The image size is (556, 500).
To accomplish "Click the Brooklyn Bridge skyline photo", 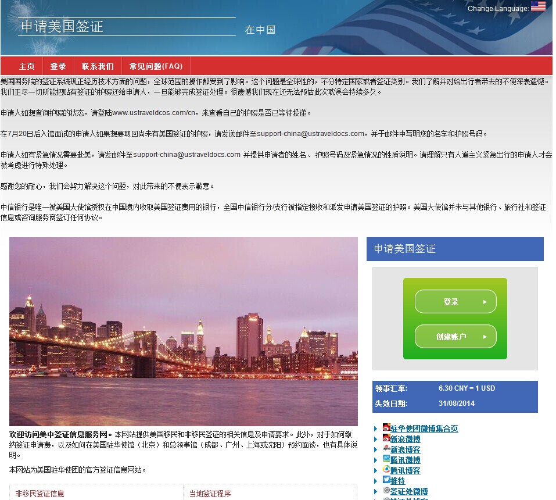I will [x=184, y=331].
